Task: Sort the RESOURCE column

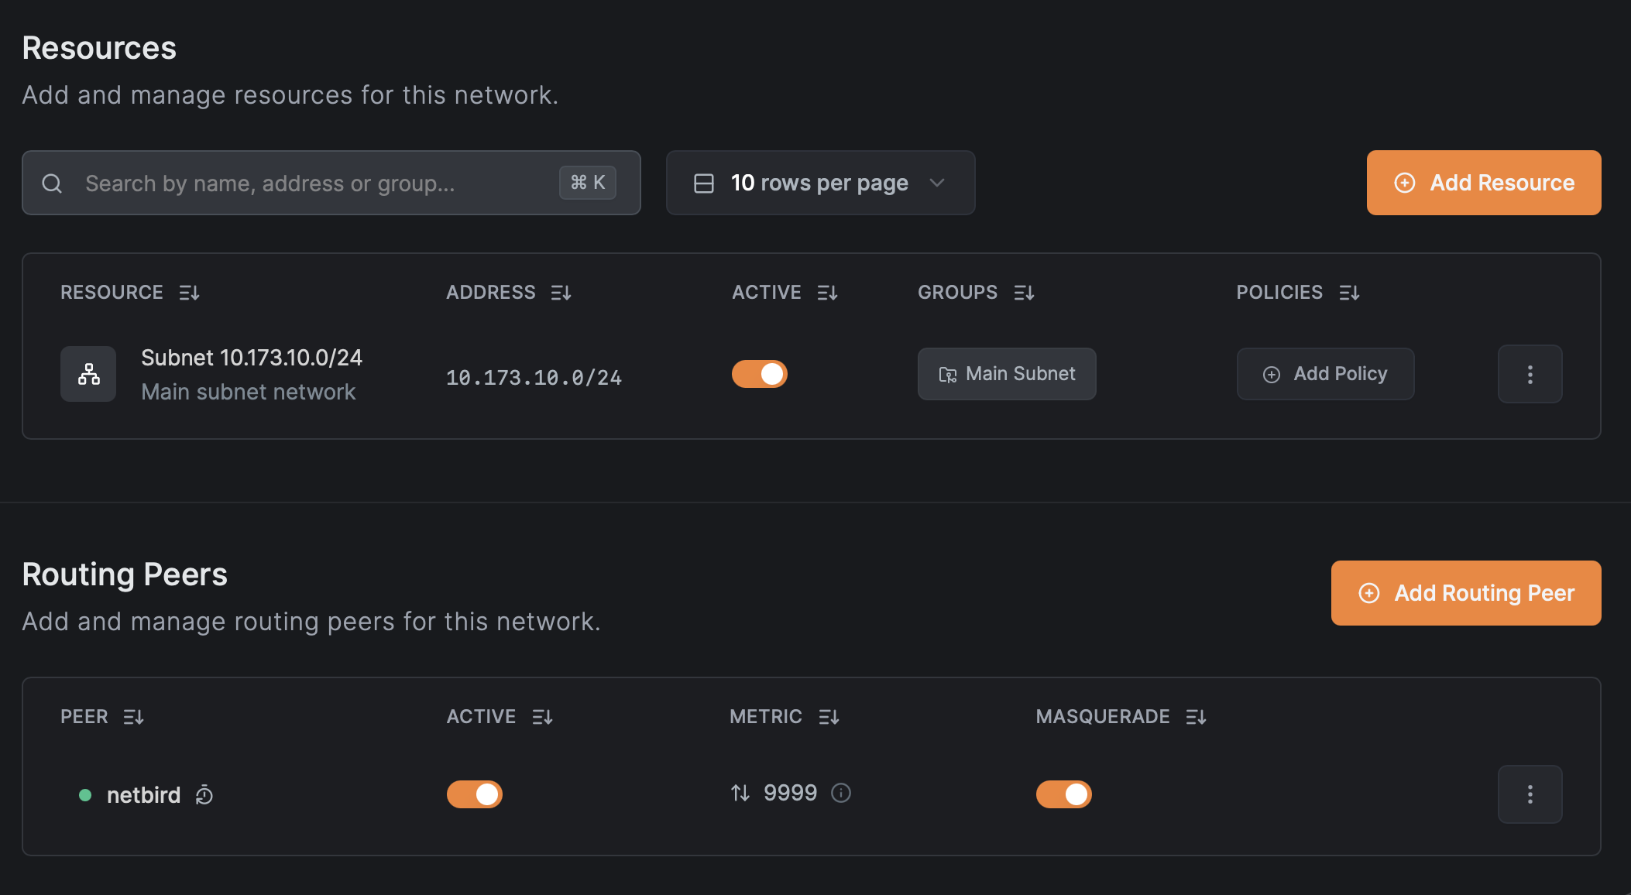Action: 190,292
